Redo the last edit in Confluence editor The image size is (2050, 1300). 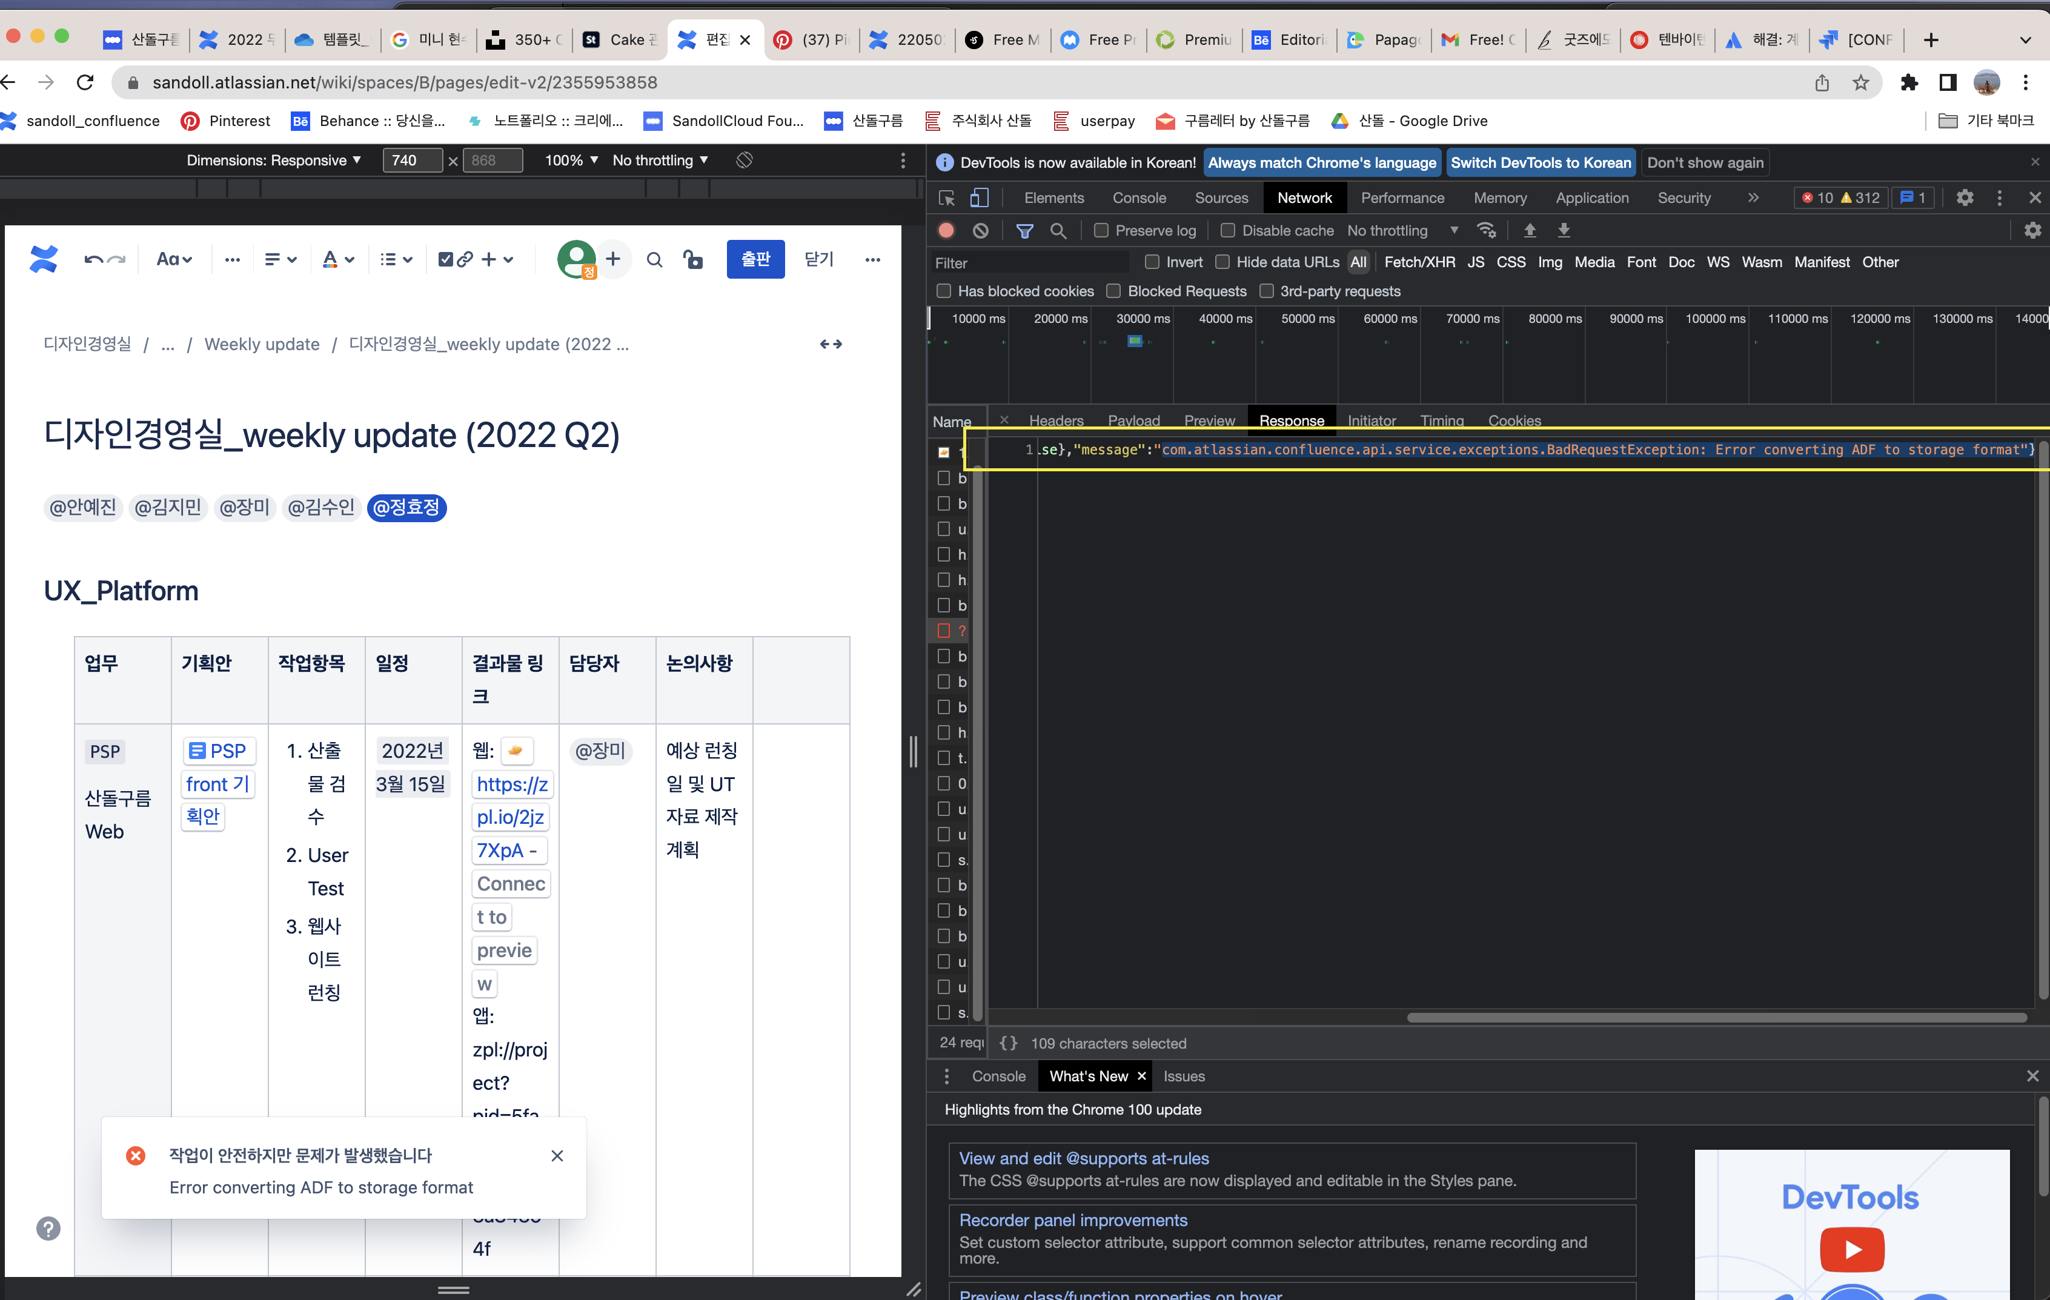click(117, 260)
